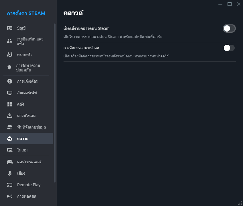This screenshot has height=206, width=243.
Task: Click the Voice microphone icon
Action: pyautogui.click(x=10, y=173)
